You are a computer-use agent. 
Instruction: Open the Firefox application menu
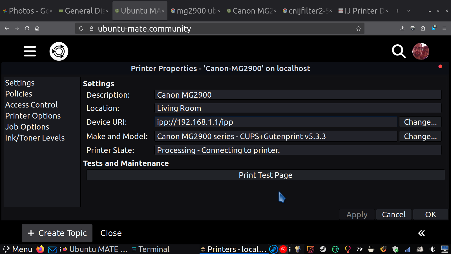point(444,28)
